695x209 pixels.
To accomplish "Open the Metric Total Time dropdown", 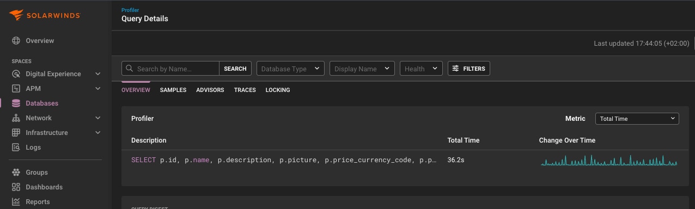I will coord(637,119).
